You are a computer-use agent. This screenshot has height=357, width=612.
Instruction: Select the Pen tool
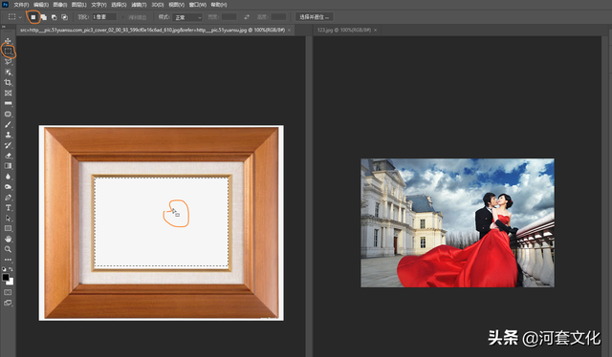8,198
